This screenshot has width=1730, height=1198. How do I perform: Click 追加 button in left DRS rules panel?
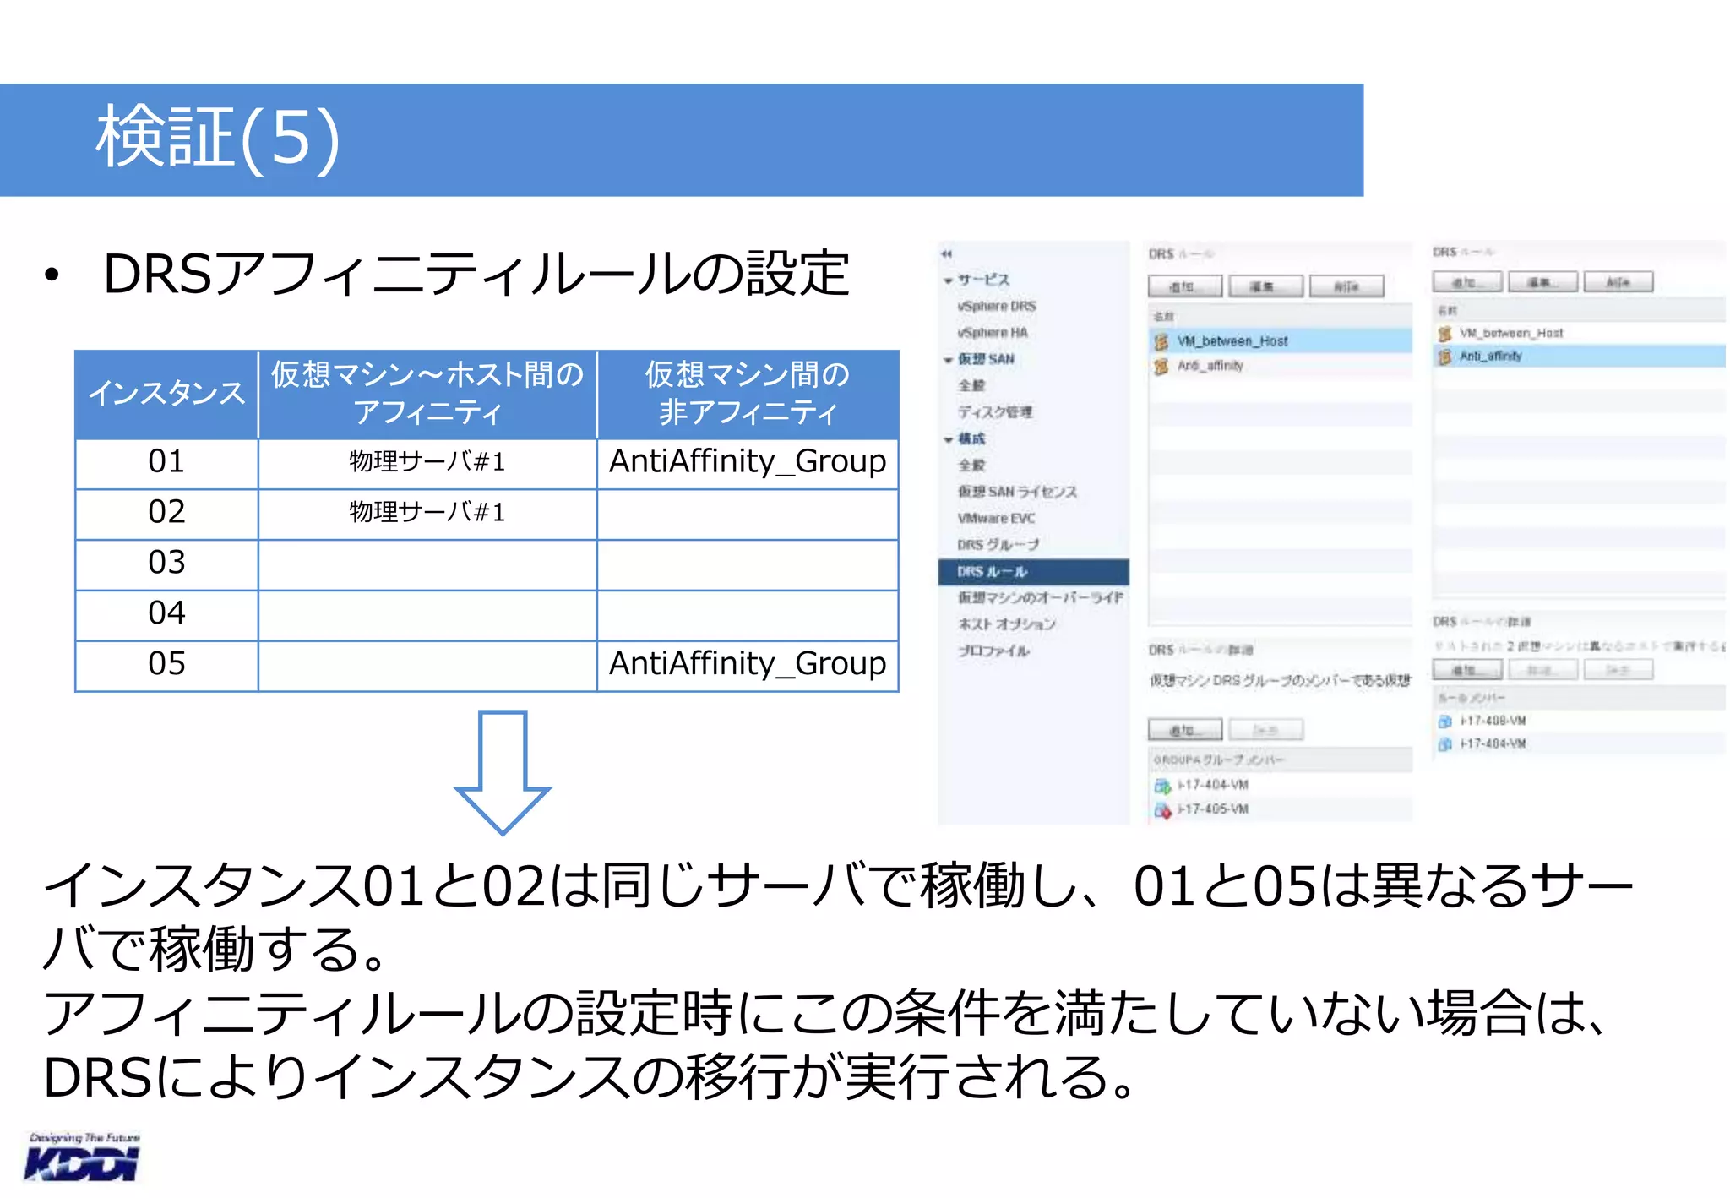[1184, 286]
